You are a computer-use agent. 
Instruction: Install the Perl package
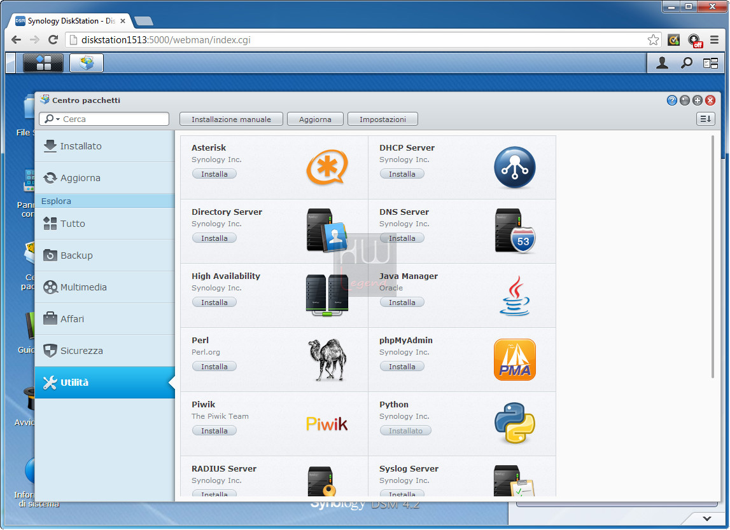tap(214, 366)
